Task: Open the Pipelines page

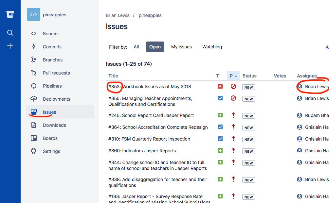Action: [x=52, y=86]
